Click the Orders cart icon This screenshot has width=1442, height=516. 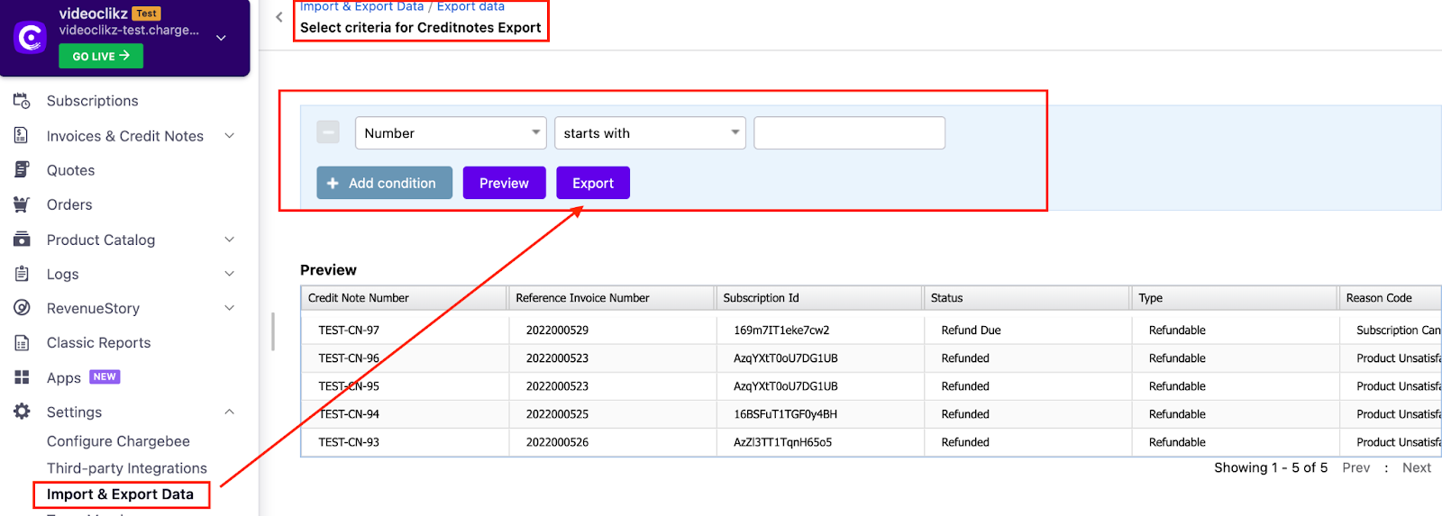(22, 204)
